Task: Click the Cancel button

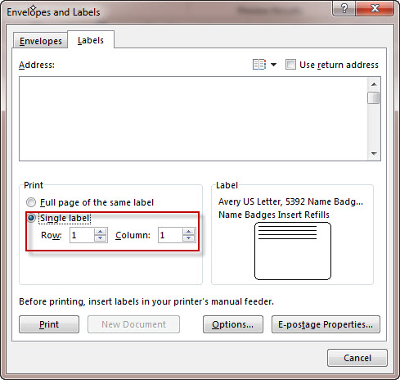Action: 357,358
